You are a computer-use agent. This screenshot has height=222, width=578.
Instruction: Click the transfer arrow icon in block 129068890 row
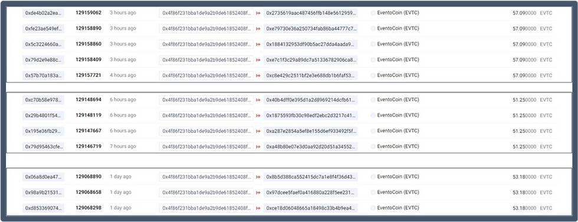click(x=258, y=177)
